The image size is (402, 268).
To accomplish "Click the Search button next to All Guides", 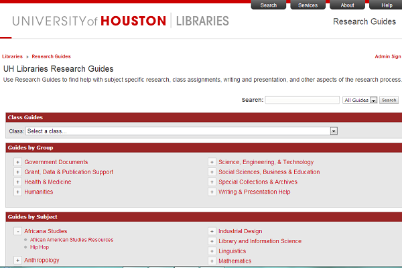I will tap(389, 100).
